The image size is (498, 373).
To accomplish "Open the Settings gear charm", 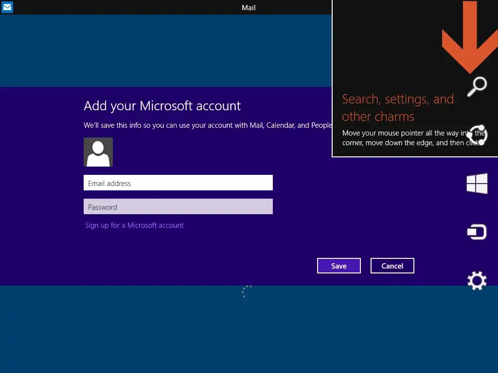I will click(x=477, y=281).
